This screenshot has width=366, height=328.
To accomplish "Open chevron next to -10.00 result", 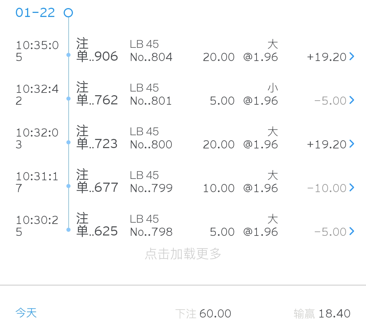I will (351, 187).
